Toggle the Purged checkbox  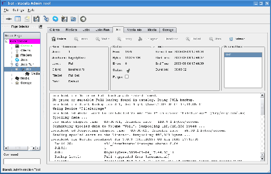[x=127, y=77]
